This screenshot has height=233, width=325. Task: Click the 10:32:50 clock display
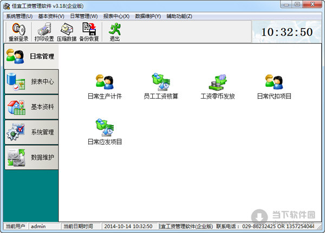[287, 32]
